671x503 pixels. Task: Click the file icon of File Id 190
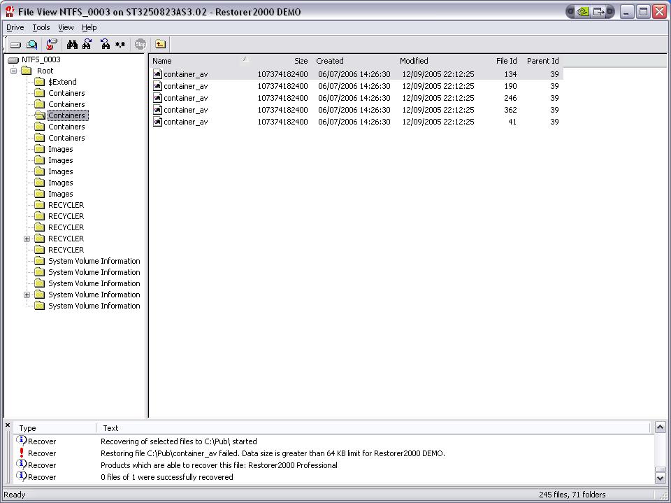click(x=157, y=86)
